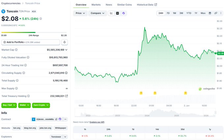Screen dimensions: 224x140
Task: Open the Similar Coins tab
Action: 125,5
